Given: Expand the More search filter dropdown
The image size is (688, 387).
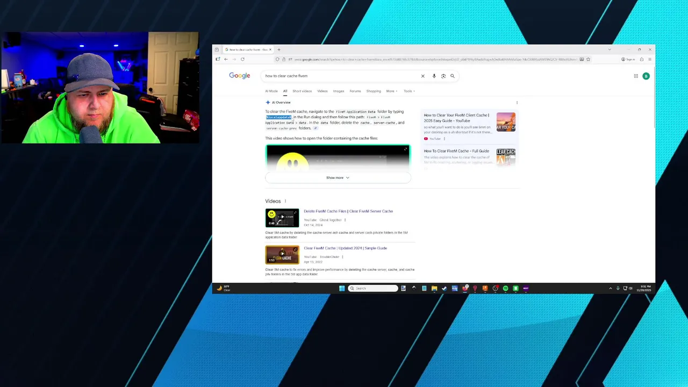Looking at the screenshot, I should click(x=392, y=91).
